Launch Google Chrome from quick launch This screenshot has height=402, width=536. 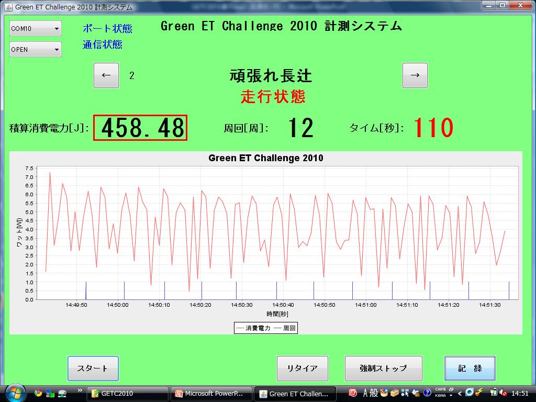point(38,393)
